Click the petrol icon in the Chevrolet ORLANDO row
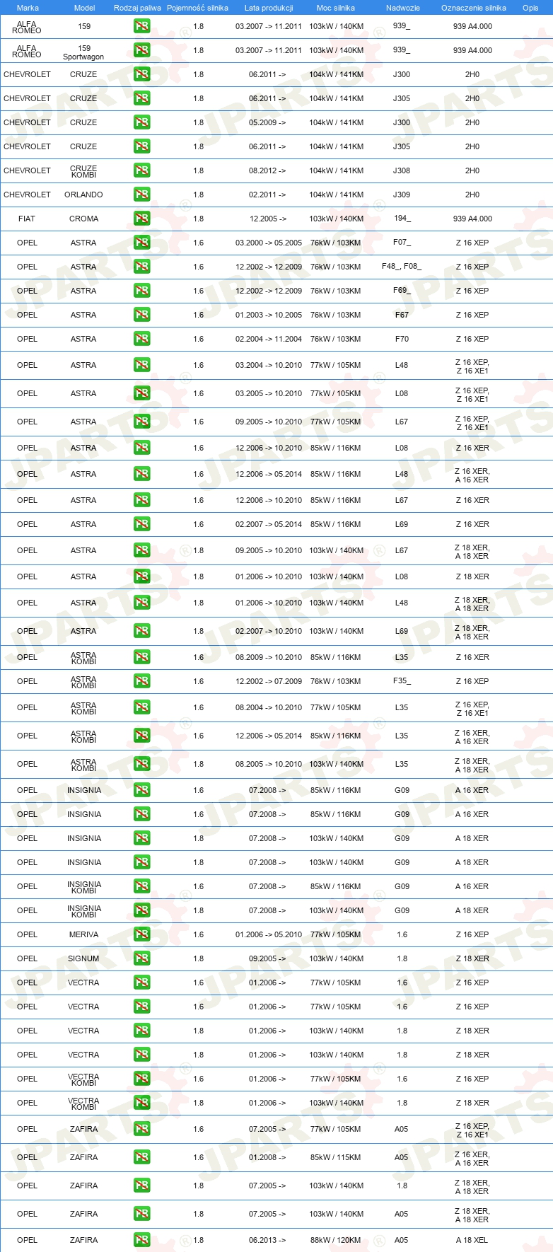This screenshot has width=553, height=1252. (141, 195)
